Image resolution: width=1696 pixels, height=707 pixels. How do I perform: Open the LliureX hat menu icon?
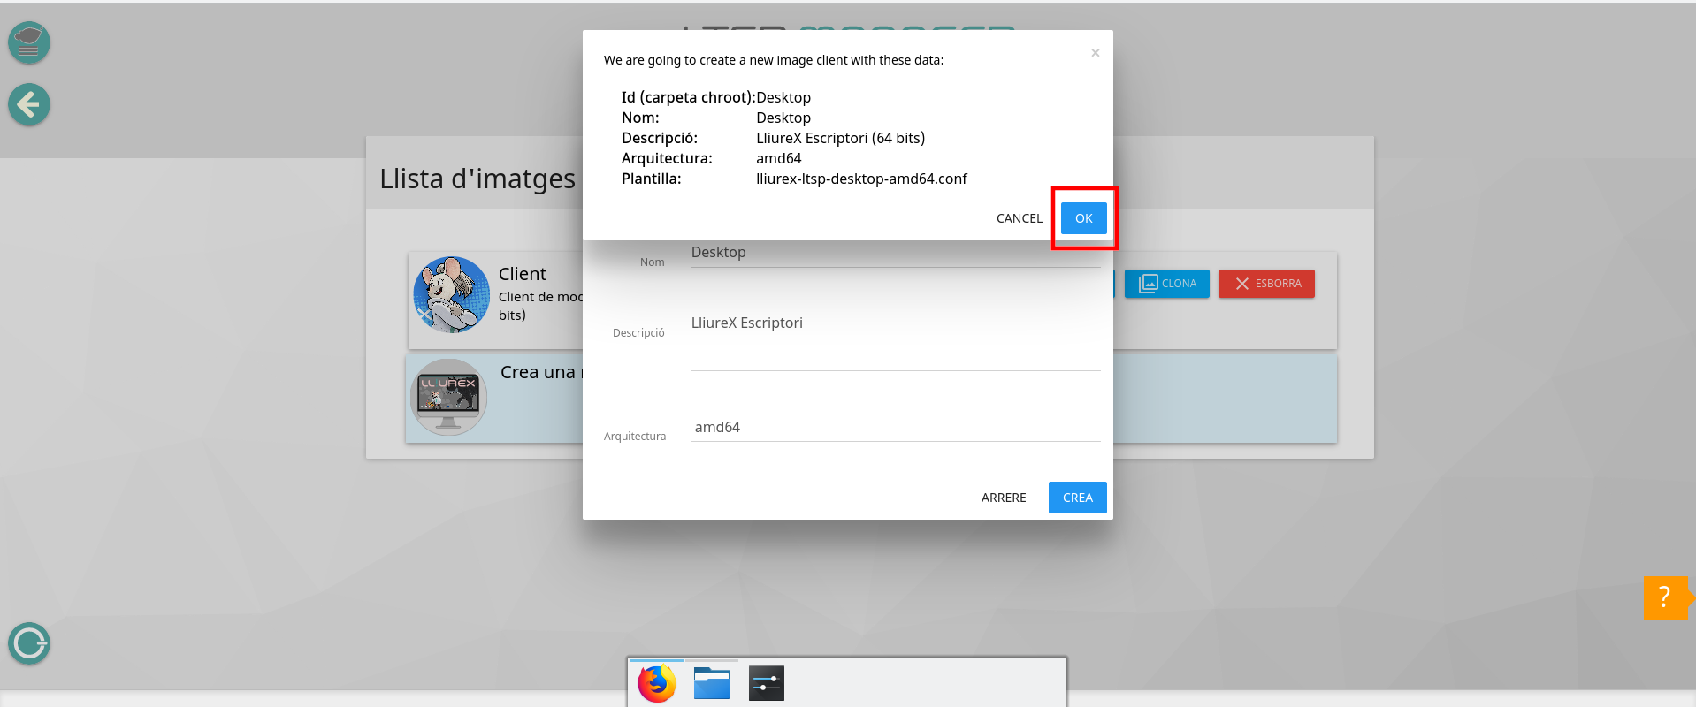click(29, 42)
